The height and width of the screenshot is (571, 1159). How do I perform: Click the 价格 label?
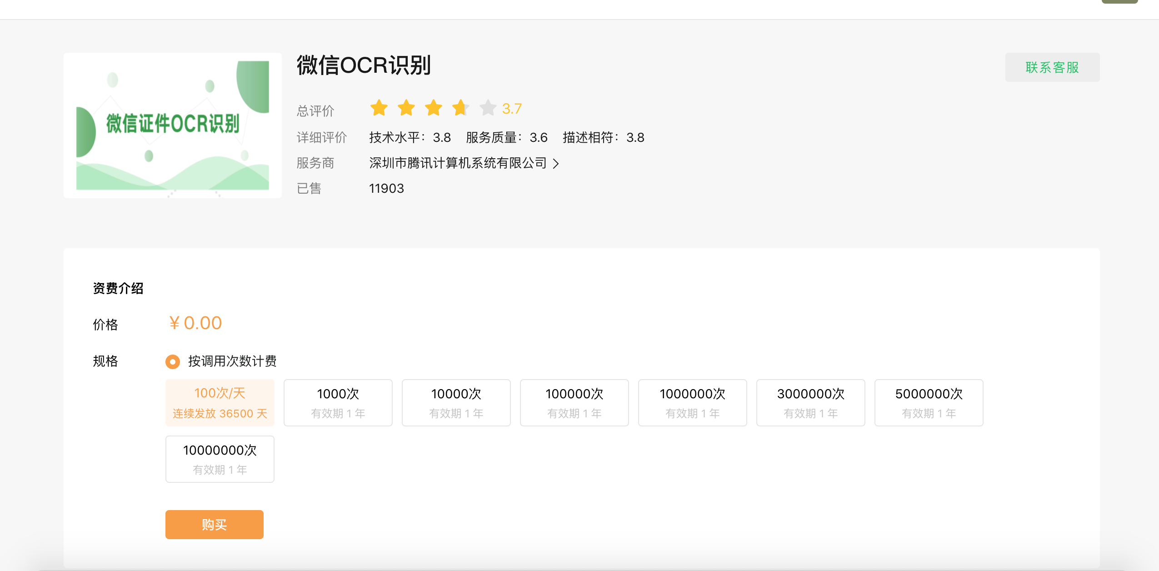point(105,325)
